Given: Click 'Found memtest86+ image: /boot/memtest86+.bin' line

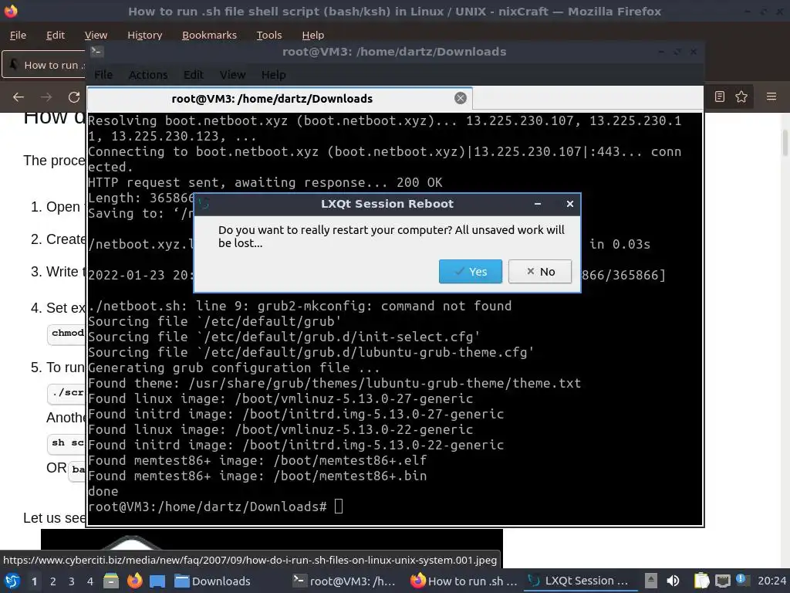Looking at the screenshot, I should pos(258,476).
